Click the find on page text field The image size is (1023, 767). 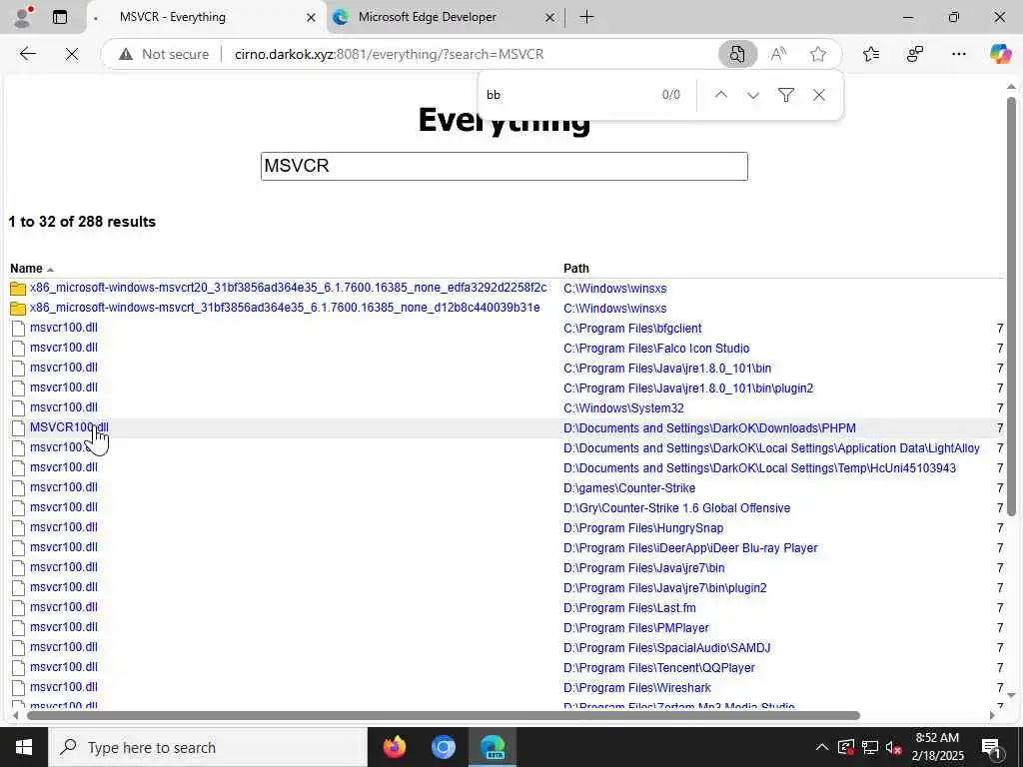tap(567, 95)
